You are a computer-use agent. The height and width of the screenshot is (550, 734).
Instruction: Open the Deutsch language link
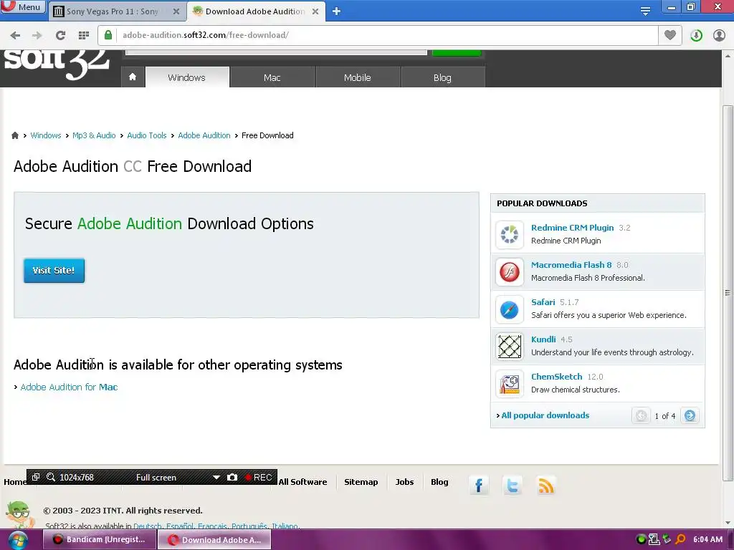tap(148, 526)
